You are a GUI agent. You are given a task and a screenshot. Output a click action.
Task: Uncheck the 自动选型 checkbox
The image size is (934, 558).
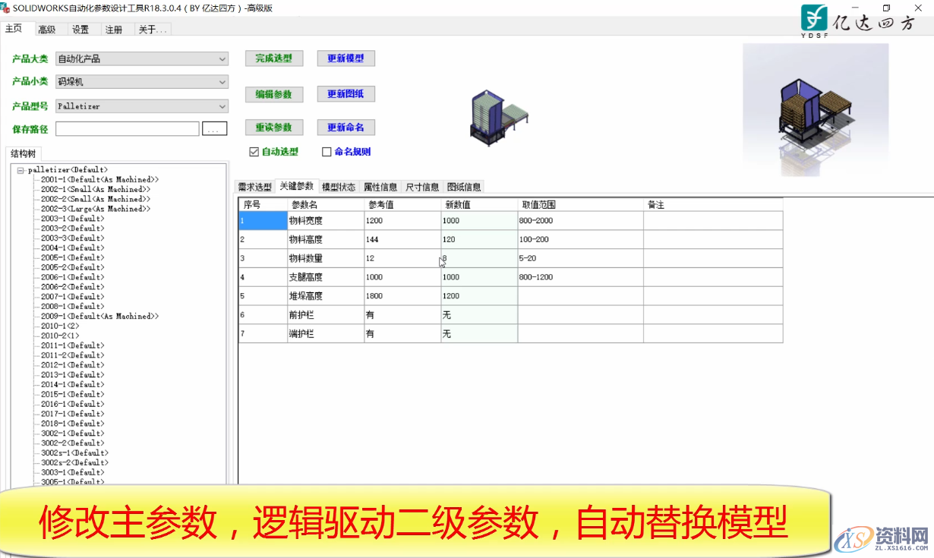(254, 151)
